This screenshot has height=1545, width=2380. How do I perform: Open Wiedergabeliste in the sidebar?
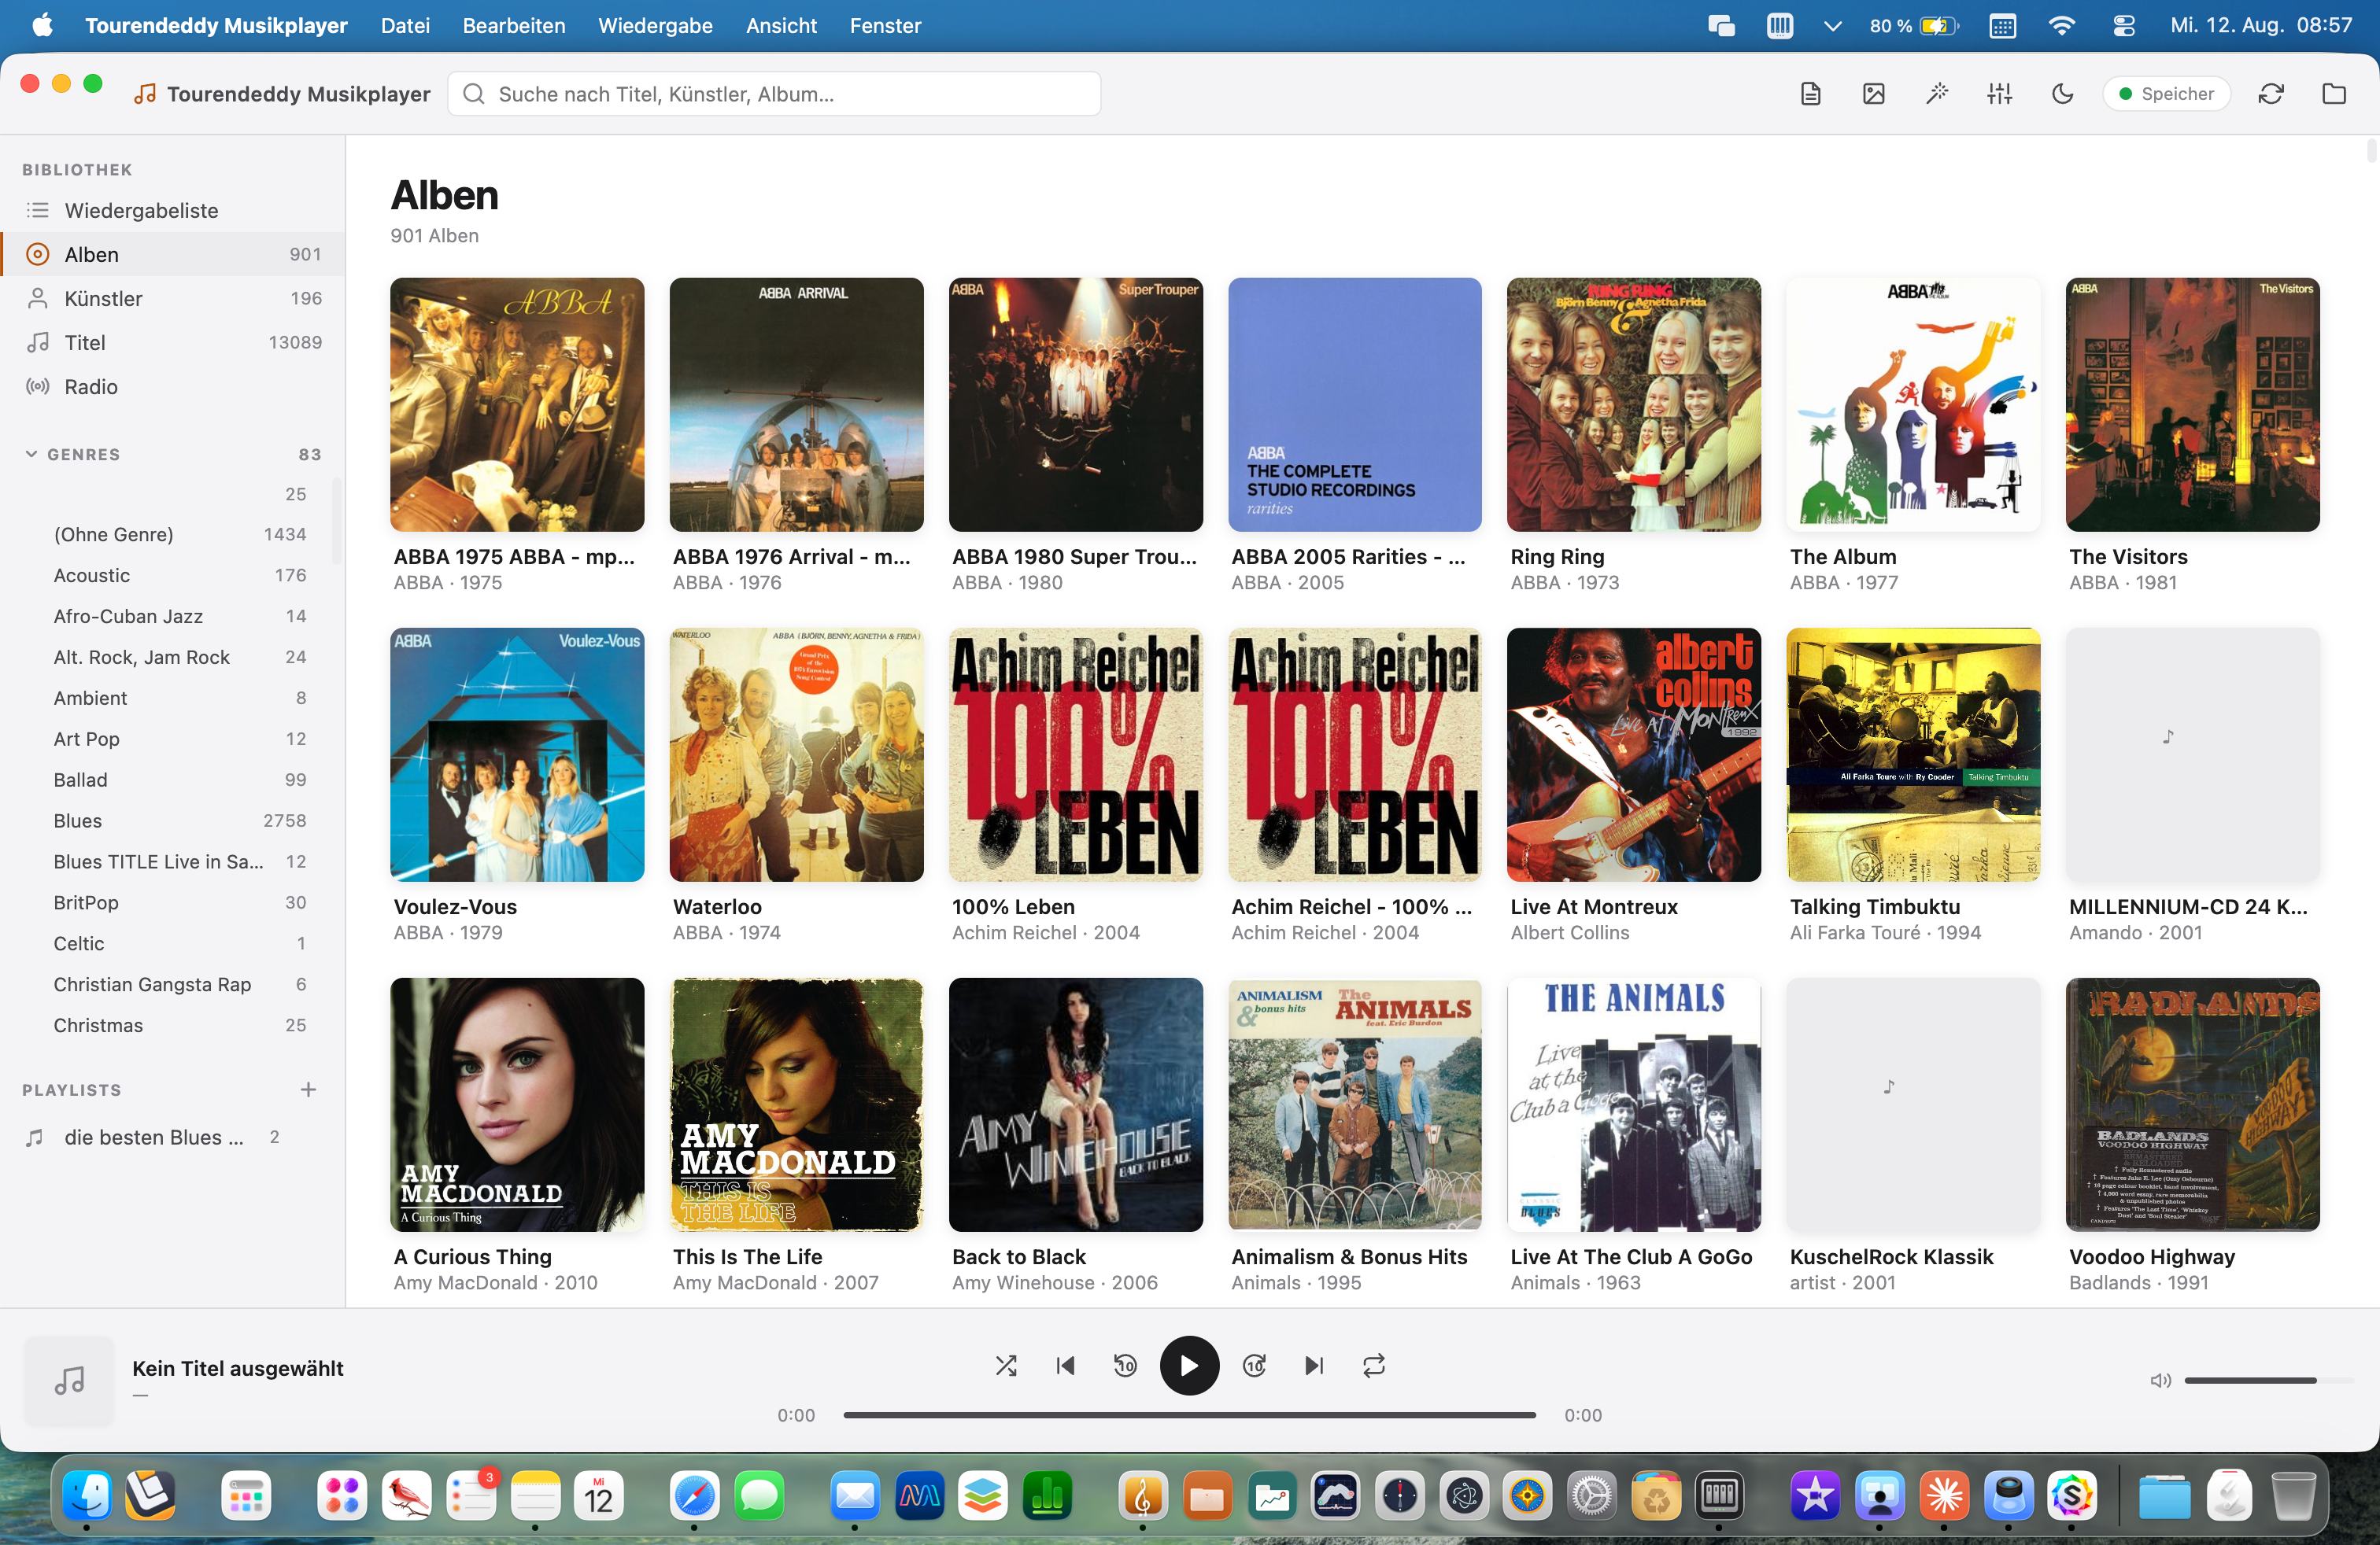click(x=172, y=211)
